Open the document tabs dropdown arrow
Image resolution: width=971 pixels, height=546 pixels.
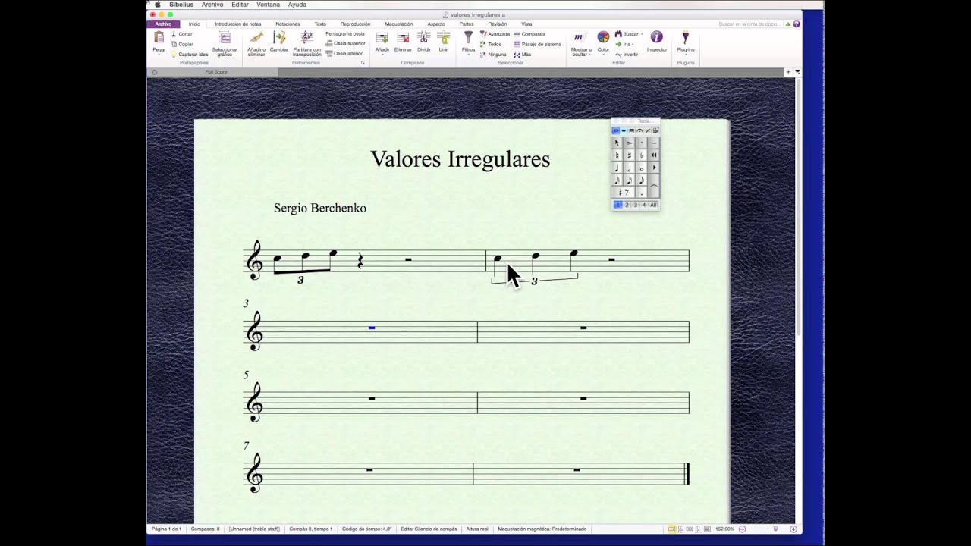(797, 71)
